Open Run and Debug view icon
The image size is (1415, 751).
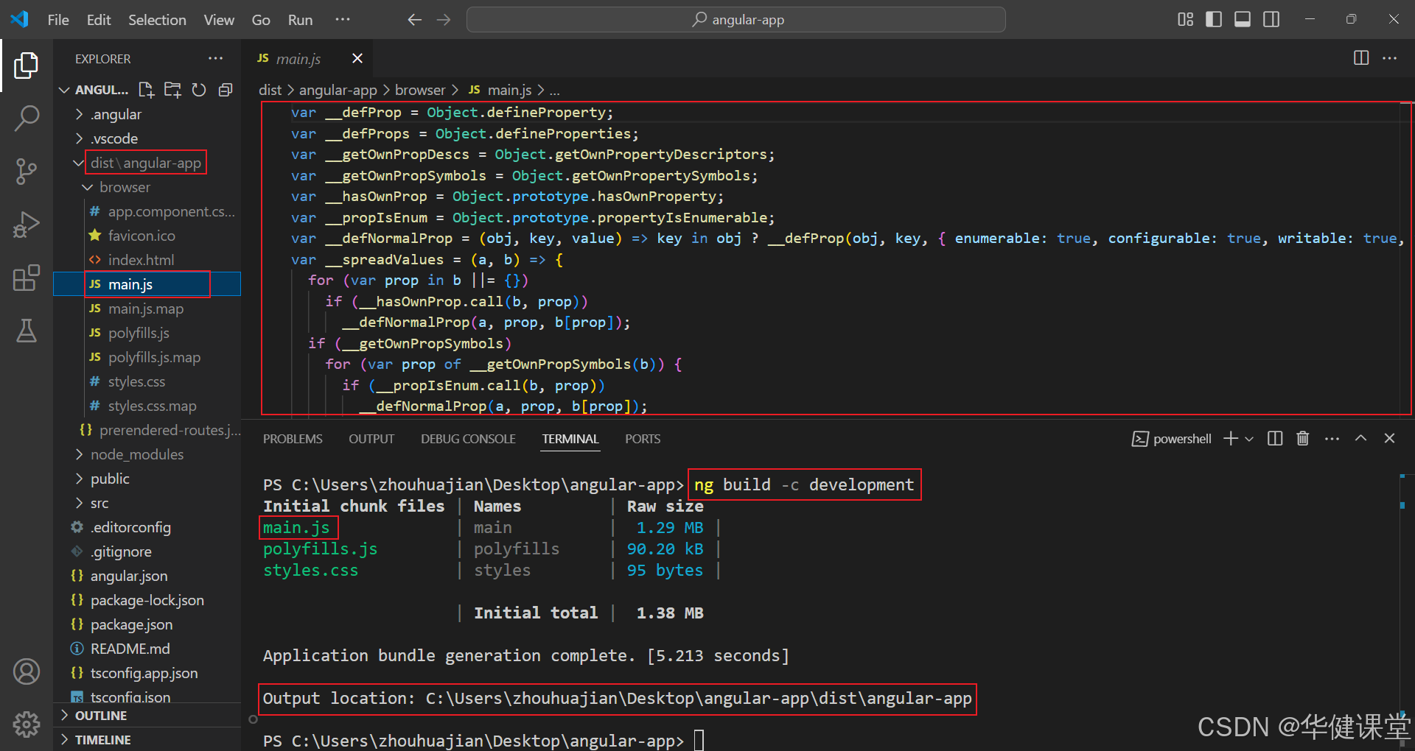click(x=27, y=225)
